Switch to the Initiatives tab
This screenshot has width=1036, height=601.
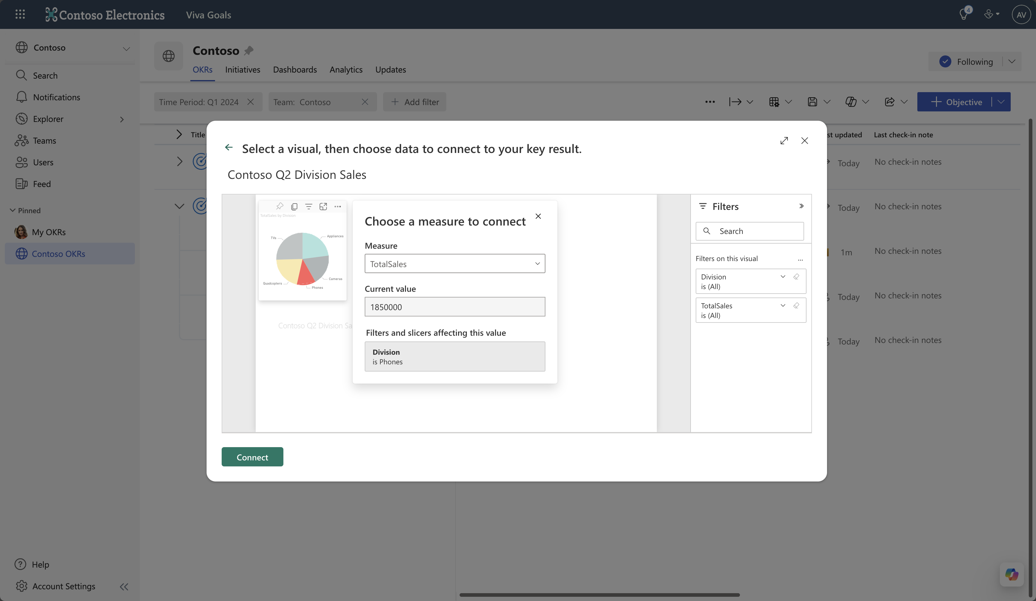coord(242,70)
